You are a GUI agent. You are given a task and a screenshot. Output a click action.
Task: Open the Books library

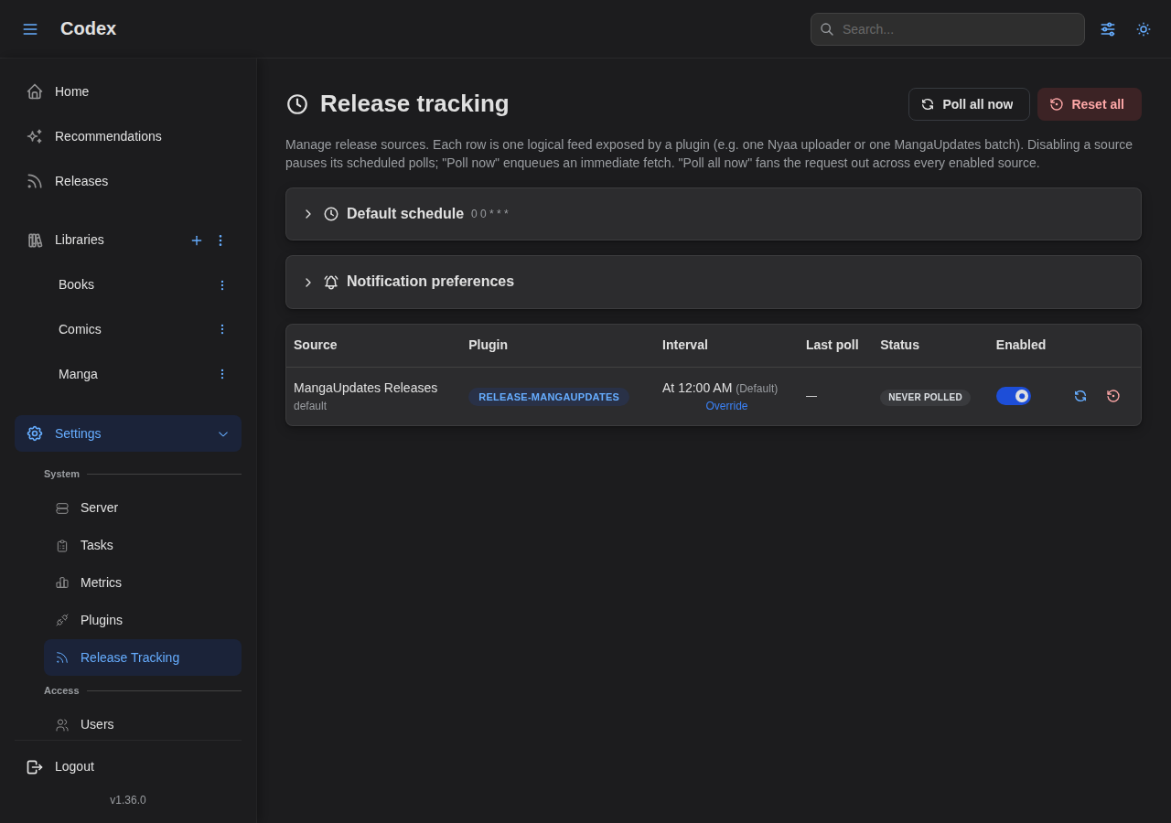pyautogui.click(x=77, y=284)
